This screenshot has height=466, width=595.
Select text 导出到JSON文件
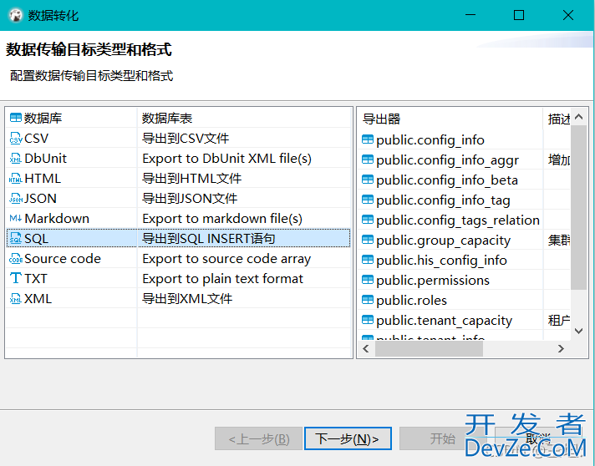[190, 199]
